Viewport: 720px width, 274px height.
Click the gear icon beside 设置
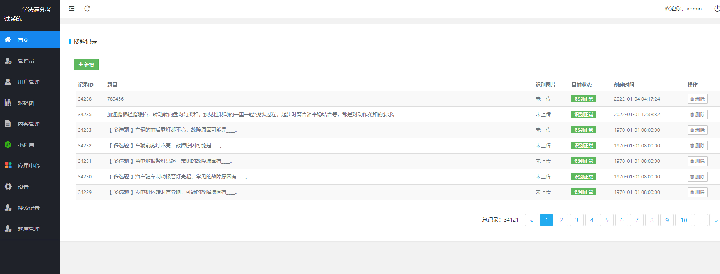pyautogui.click(x=8, y=187)
